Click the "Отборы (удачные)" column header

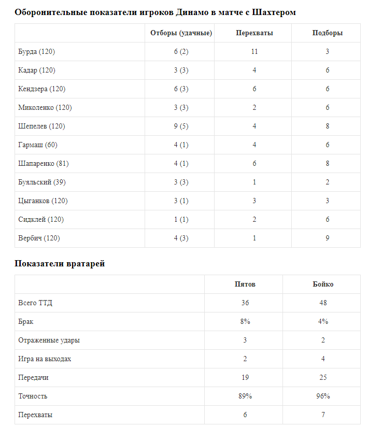point(181,33)
